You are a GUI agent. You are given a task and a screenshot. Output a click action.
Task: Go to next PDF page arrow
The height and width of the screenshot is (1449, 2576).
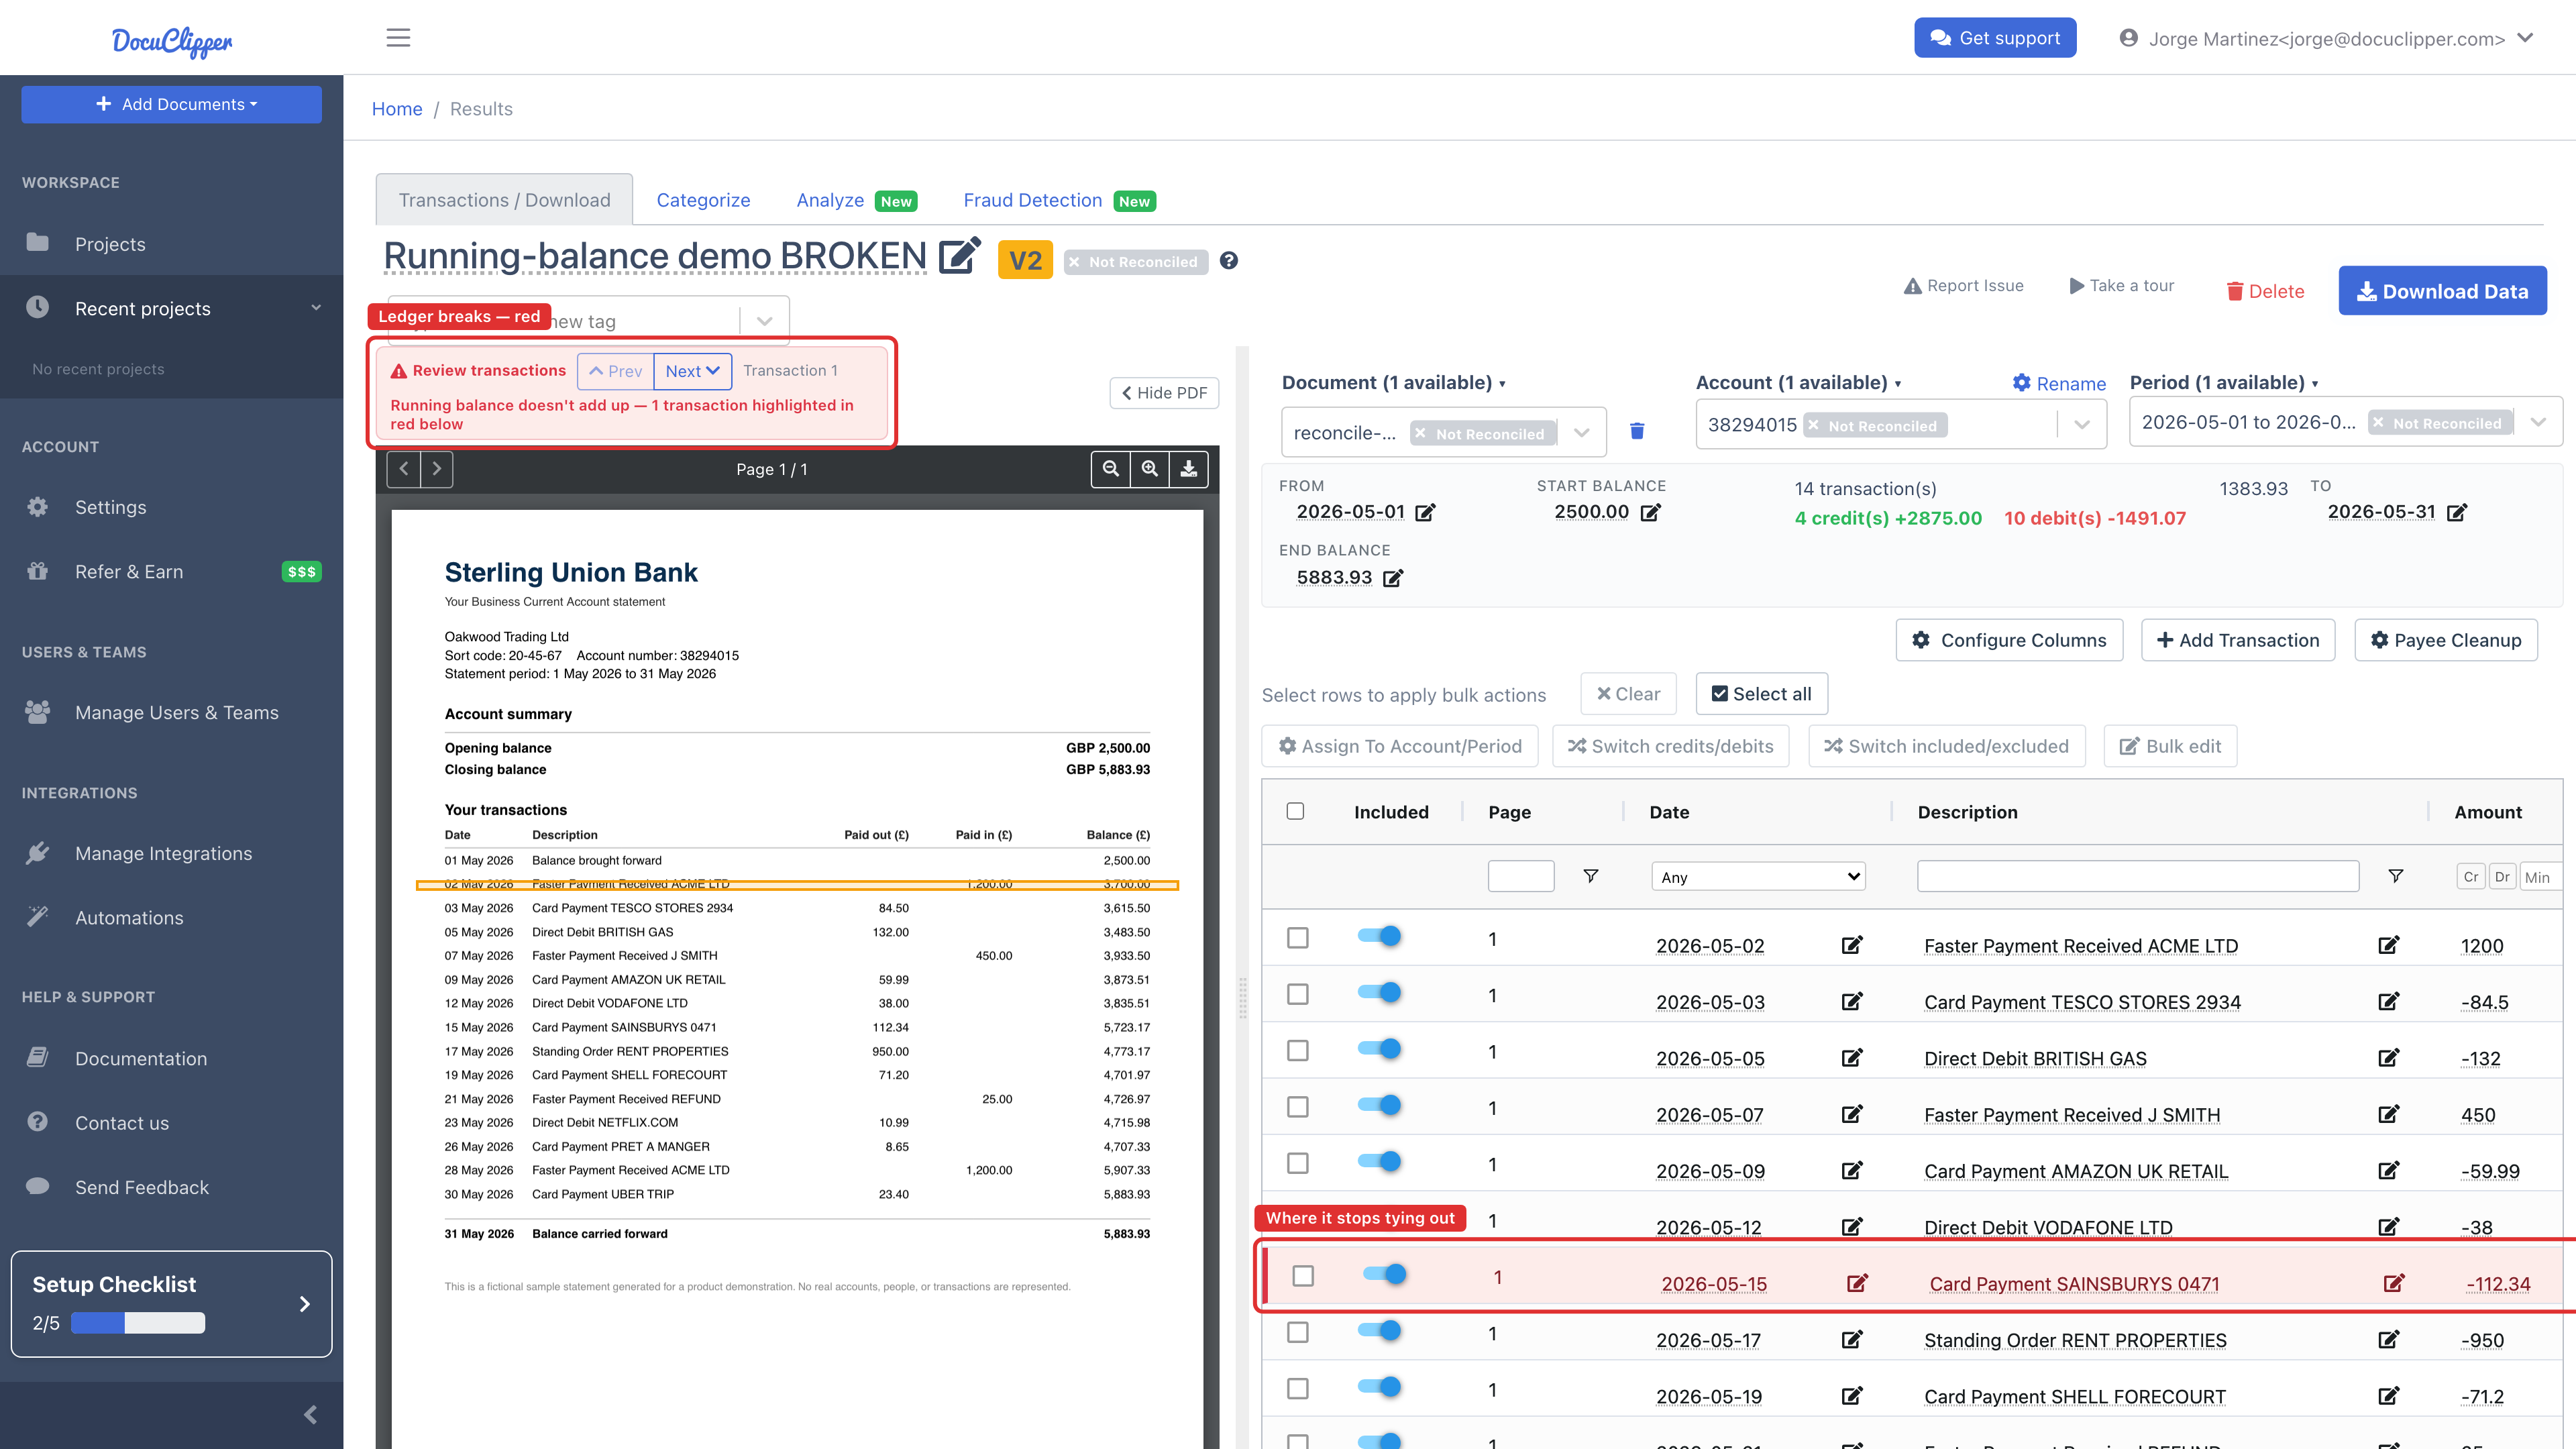pos(437,469)
